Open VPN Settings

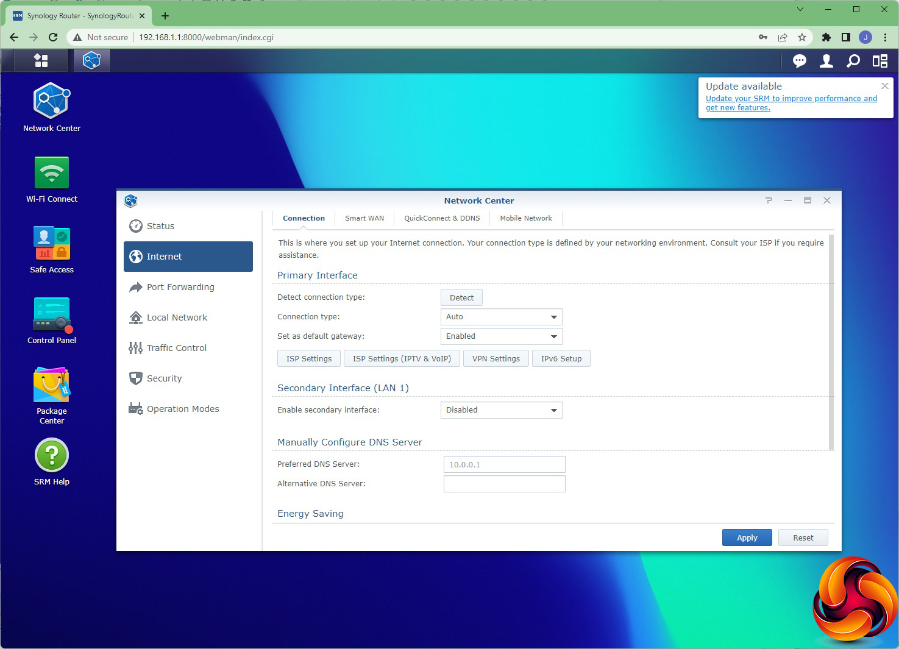point(496,358)
